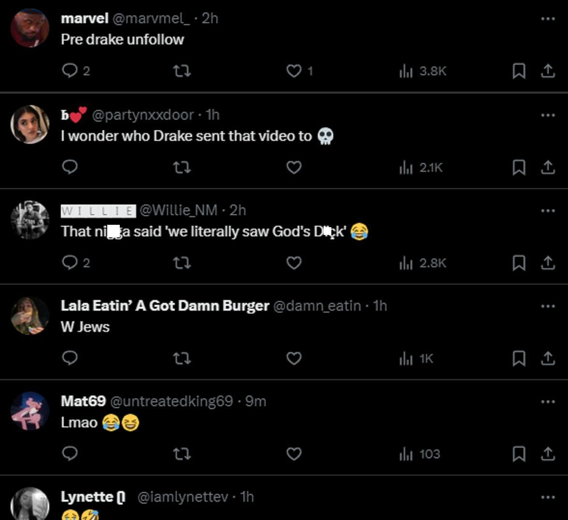Share @partynxxdoor's tweet about Drake video
This screenshot has width=568, height=520.
pos(547,167)
